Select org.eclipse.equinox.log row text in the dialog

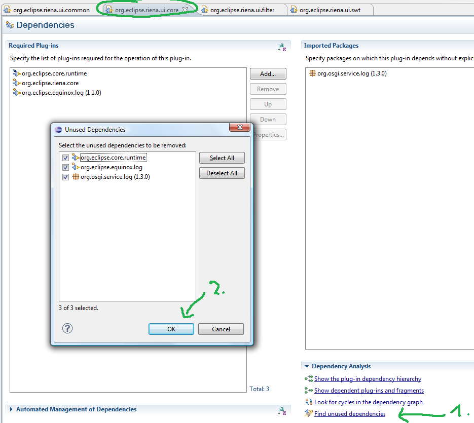pyautogui.click(x=112, y=167)
